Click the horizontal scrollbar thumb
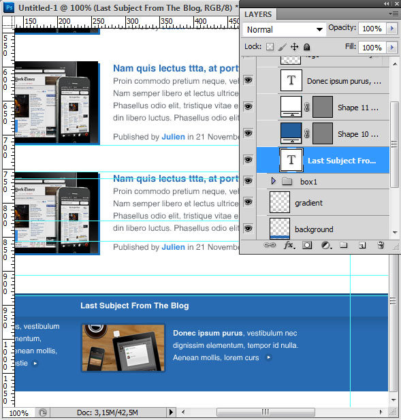401x420 pixels. (x=266, y=412)
